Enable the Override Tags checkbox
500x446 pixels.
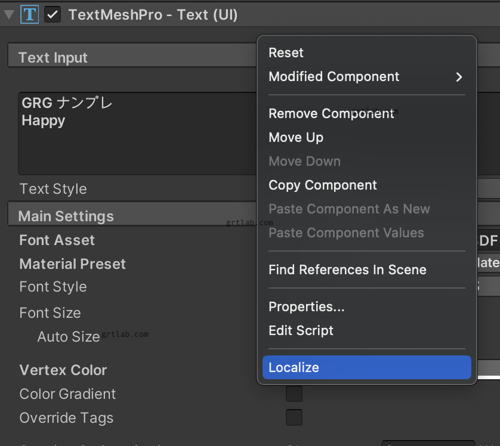pos(294,417)
